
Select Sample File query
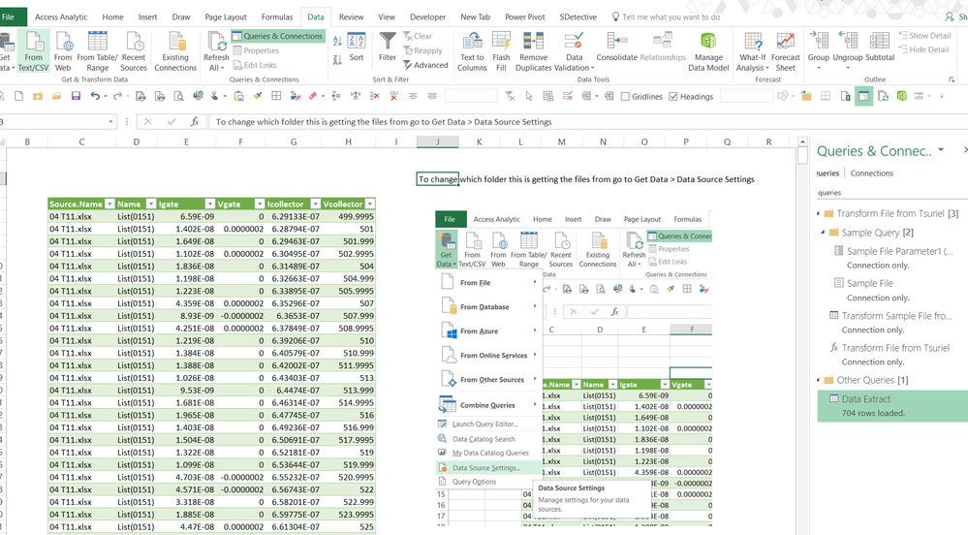[x=870, y=284]
